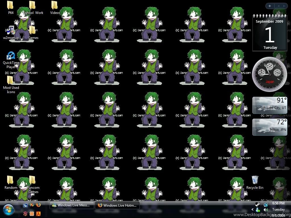Switch to the Windows Live Hotmail taskbar window
Viewport: 291px width, 218px height.
(x=117, y=205)
